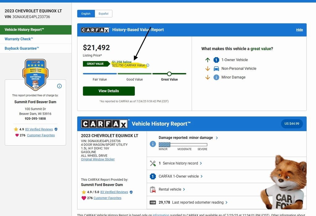Screen dimensions: 316x216
Task: Click the GREAT VALUE green tag
Action: pyautogui.click(x=97, y=64)
